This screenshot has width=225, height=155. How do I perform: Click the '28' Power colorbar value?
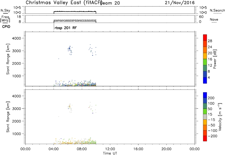click(210, 41)
